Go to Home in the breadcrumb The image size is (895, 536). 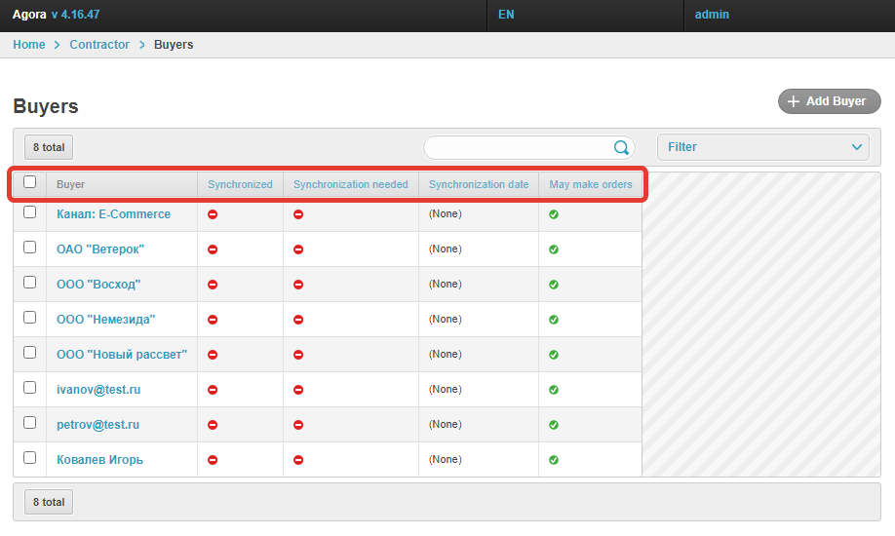coord(29,45)
